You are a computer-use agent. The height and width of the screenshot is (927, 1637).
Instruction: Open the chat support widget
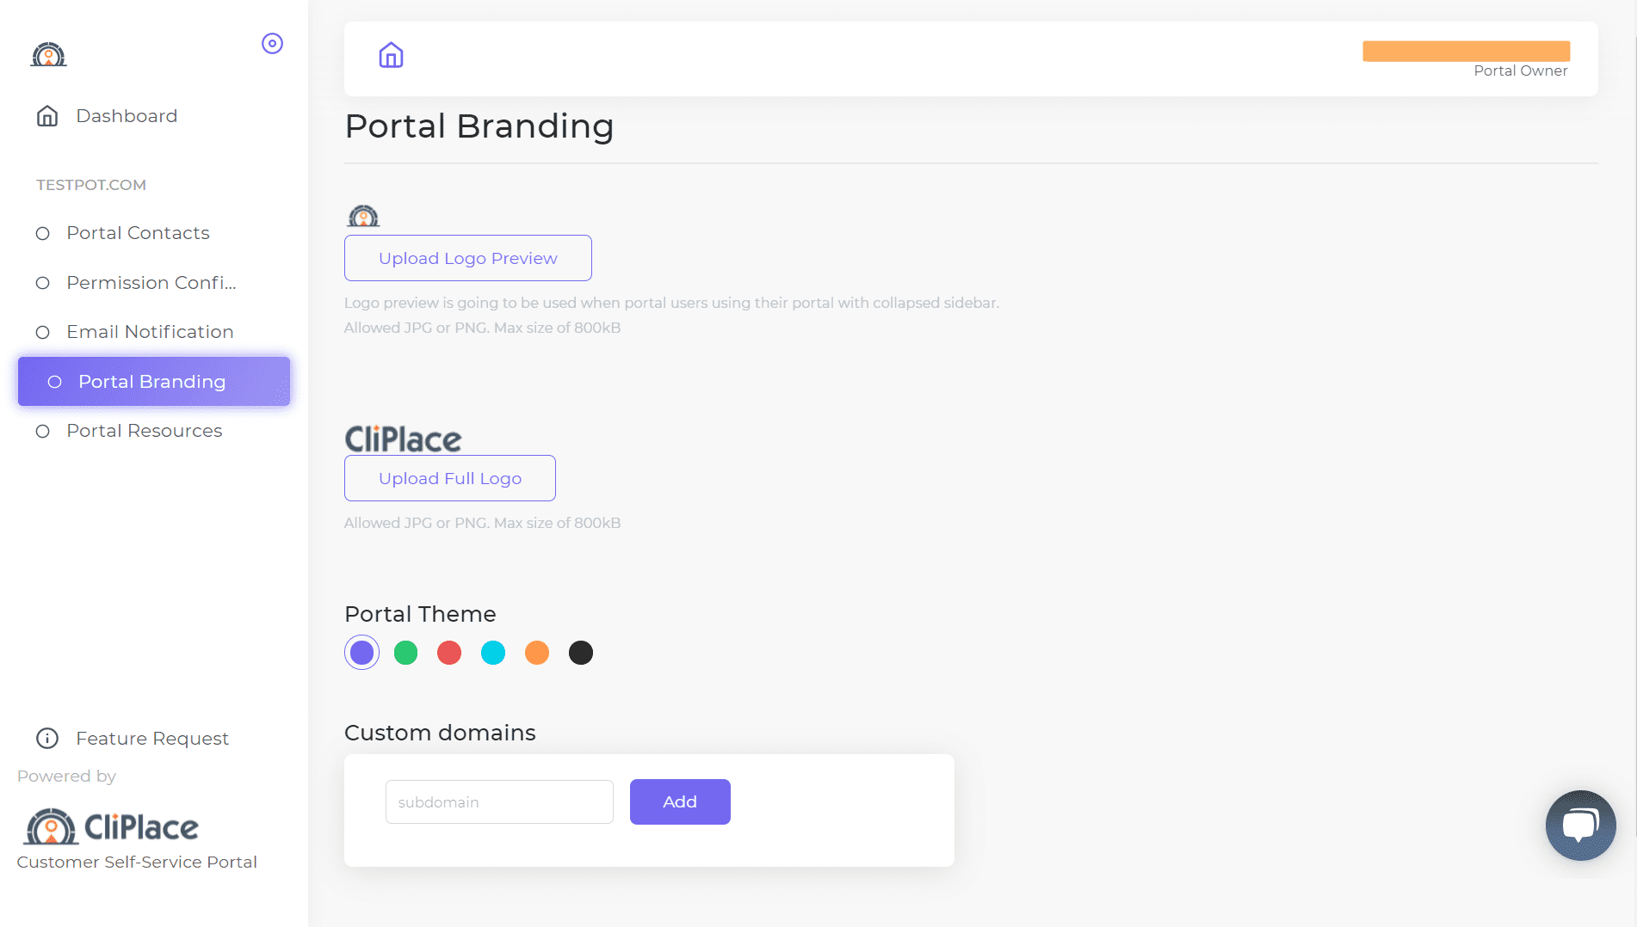tap(1580, 826)
